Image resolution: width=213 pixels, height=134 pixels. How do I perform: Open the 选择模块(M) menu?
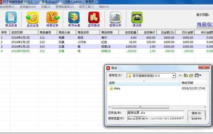28,7
